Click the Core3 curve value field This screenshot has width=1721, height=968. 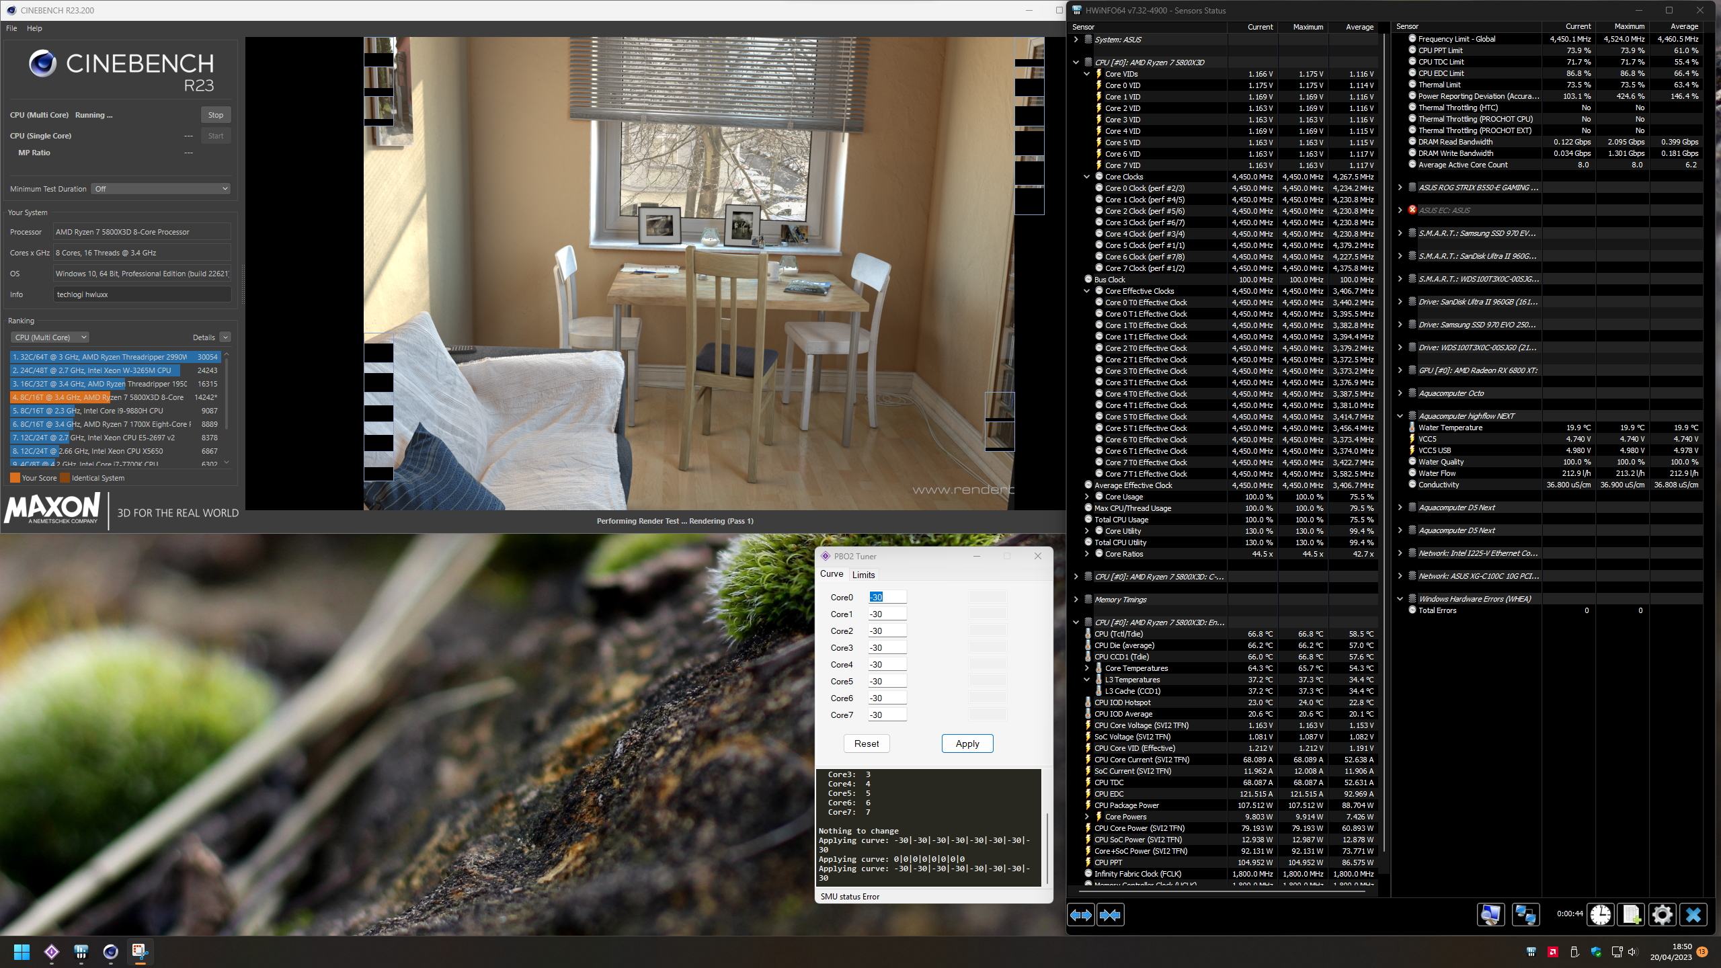pyautogui.click(x=887, y=648)
